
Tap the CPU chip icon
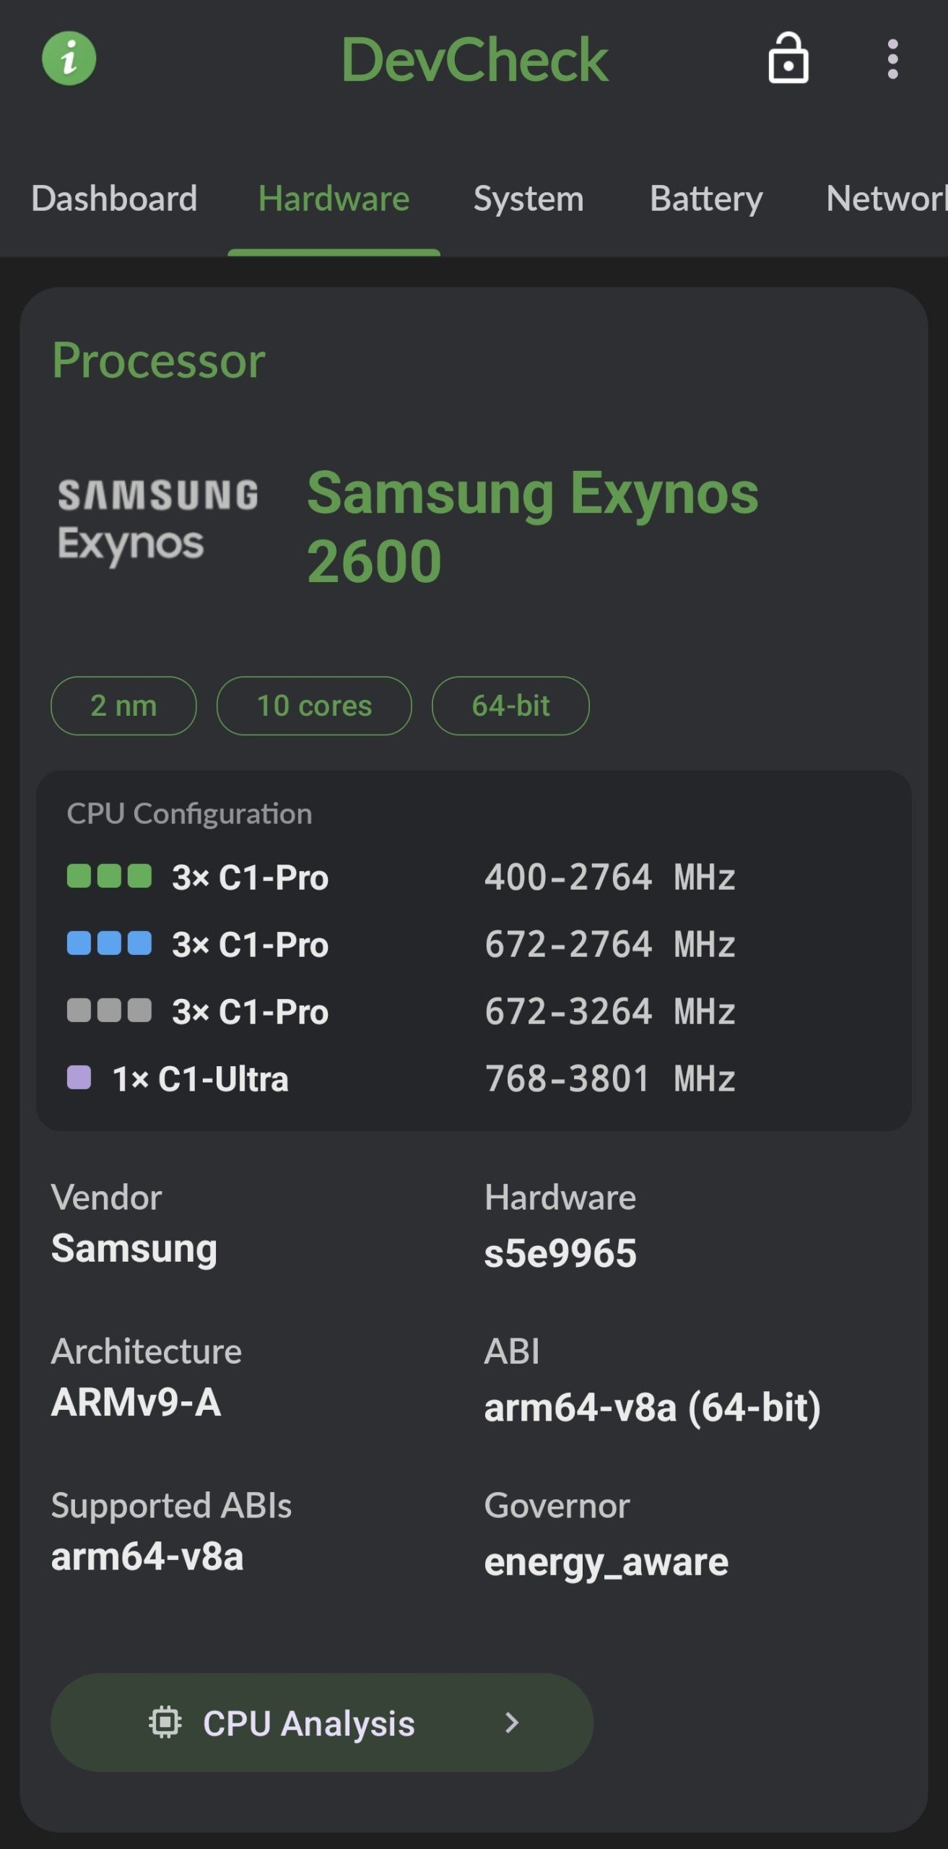165,1722
